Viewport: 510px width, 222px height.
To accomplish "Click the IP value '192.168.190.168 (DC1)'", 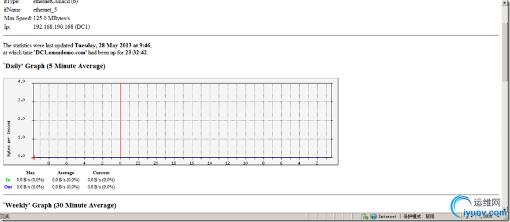I will tap(61, 27).
